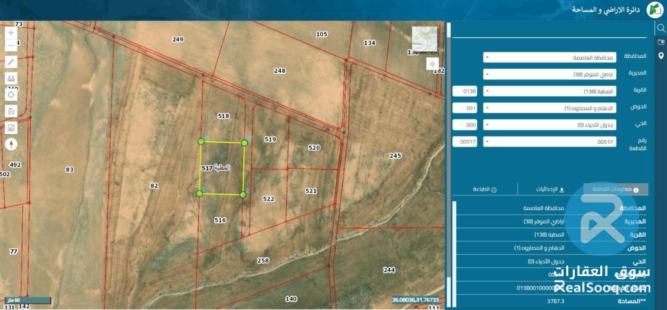
Task: Toggle map brightness sun icon
Action: [432, 64]
